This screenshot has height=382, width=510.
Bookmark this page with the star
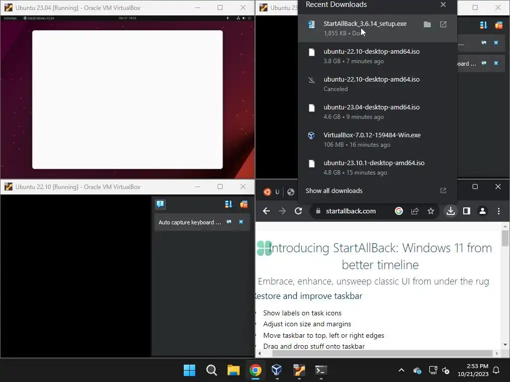tap(431, 211)
